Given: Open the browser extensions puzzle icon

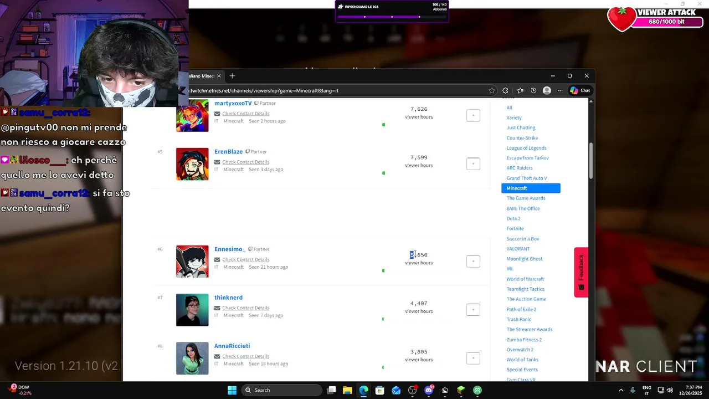Looking at the screenshot, I should [505, 90].
